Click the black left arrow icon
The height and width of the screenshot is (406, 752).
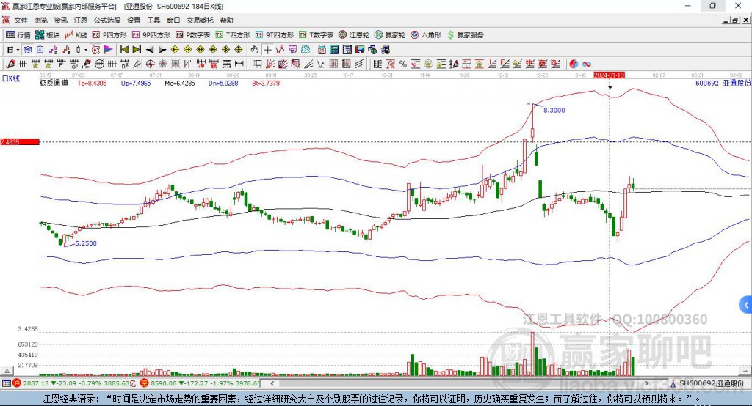coord(150,50)
